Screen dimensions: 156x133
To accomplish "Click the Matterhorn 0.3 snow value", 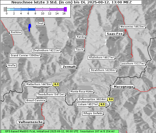I will 56,84.
